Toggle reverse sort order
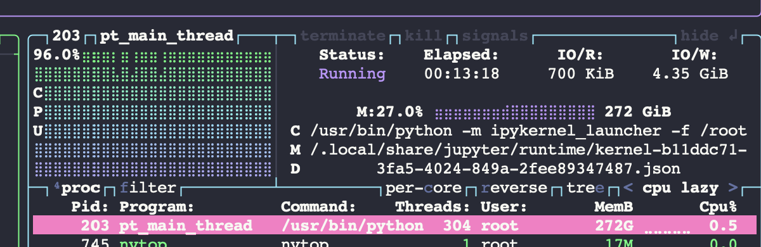Screen dimensions: 761x247 [514, 188]
